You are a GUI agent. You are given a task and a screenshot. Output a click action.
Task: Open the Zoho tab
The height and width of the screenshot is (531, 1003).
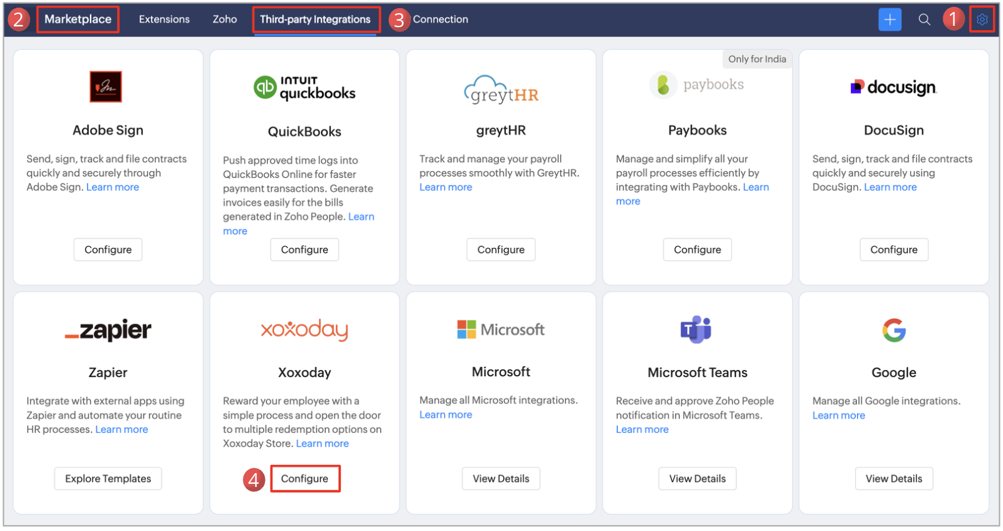225,20
